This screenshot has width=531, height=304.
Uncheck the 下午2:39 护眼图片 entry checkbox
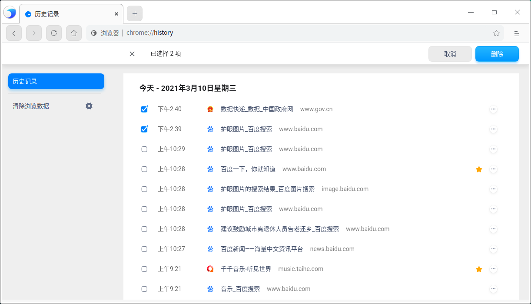pos(144,129)
